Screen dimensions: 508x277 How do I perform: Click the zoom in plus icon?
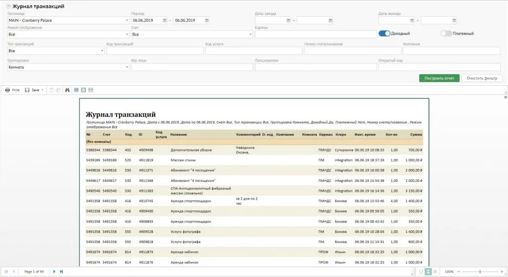502,272
